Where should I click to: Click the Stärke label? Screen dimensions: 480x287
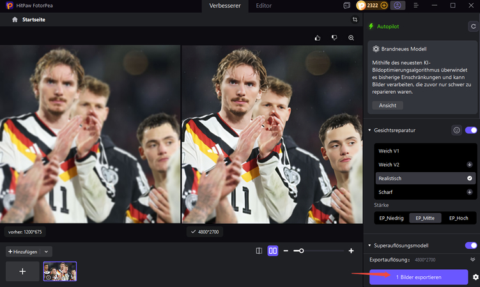[381, 205]
